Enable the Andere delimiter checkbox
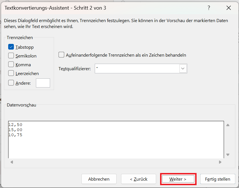 [11, 83]
